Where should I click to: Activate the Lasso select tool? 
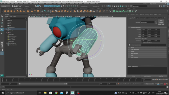pyautogui.click(x=2, y=20)
